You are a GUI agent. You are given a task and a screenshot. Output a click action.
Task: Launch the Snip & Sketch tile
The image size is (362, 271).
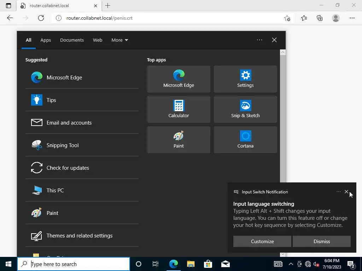245,109
